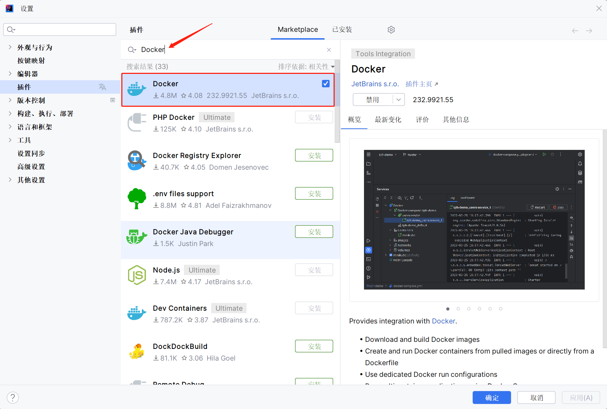Expand the 编辑器 settings section
The width and height of the screenshot is (607, 409).
click(10, 74)
